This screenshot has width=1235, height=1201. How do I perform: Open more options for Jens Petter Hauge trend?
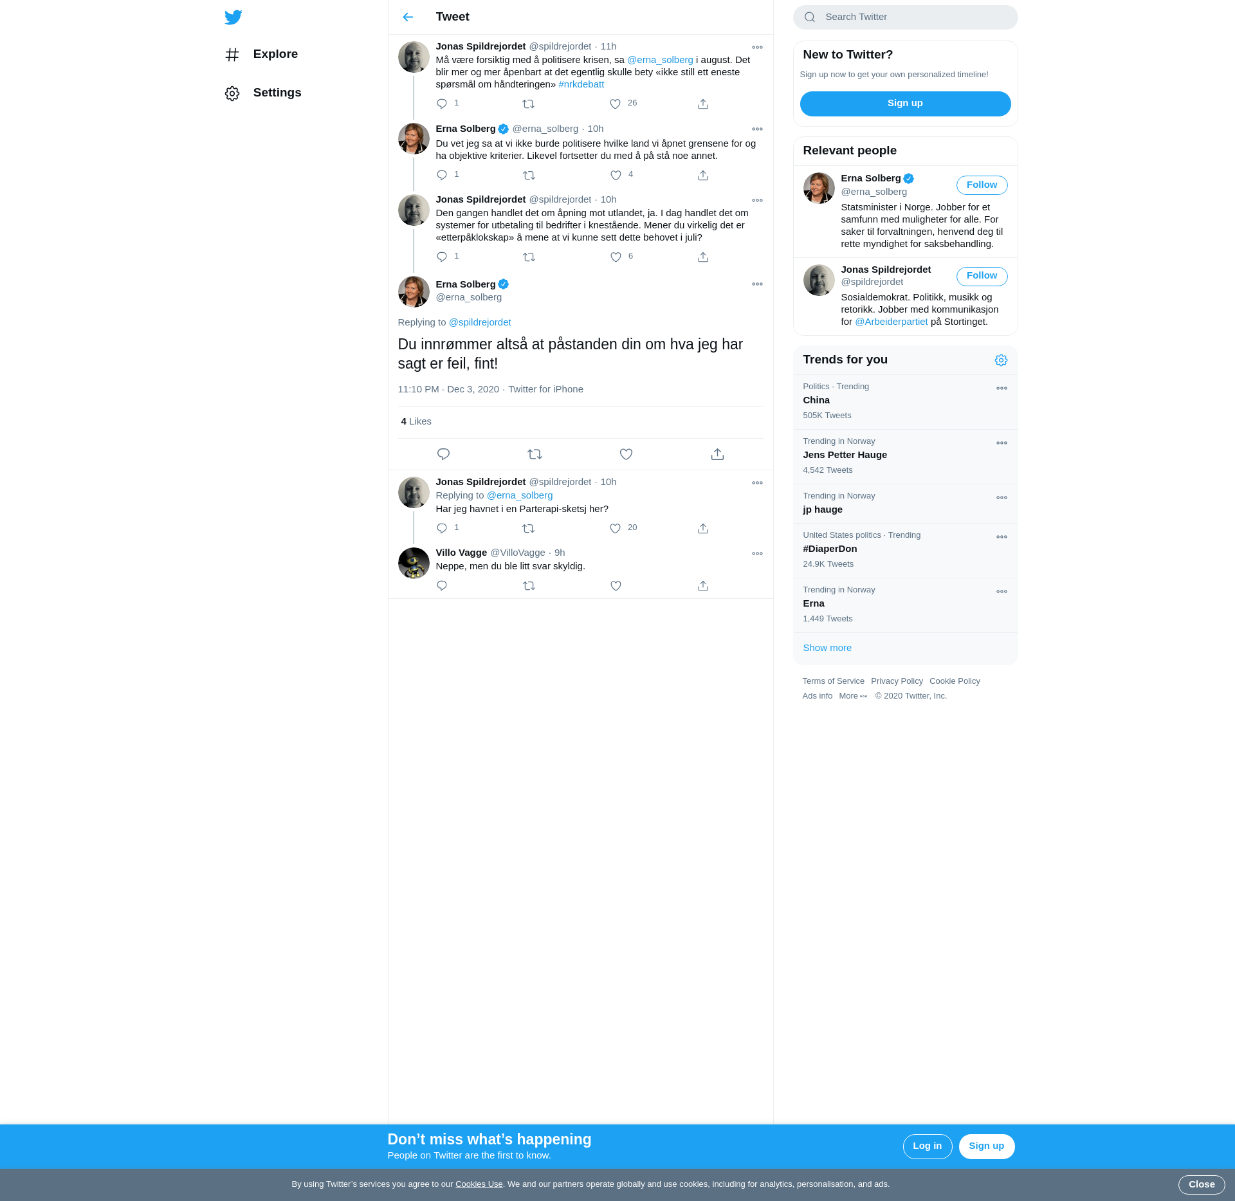pyautogui.click(x=1002, y=443)
